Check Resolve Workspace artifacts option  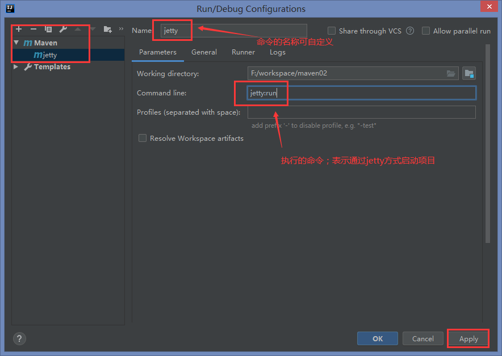click(143, 138)
